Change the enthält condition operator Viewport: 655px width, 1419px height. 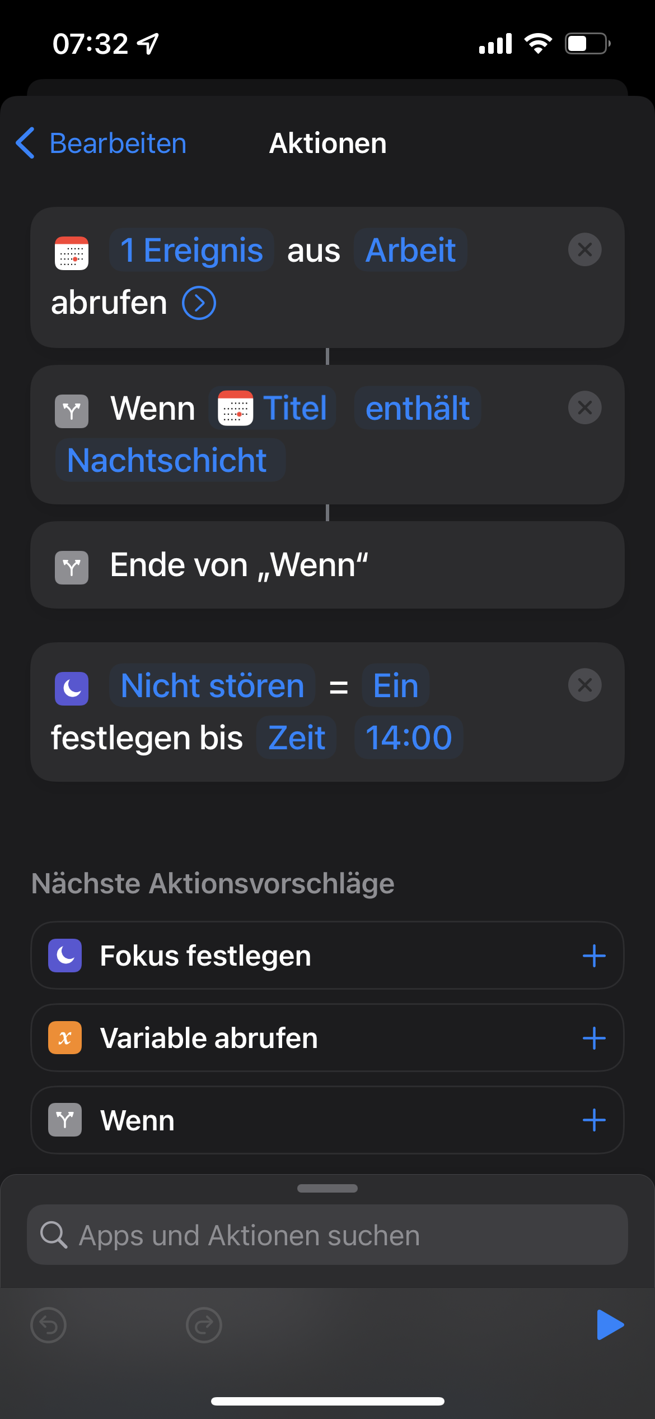pyautogui.click(x=417, y=408)
